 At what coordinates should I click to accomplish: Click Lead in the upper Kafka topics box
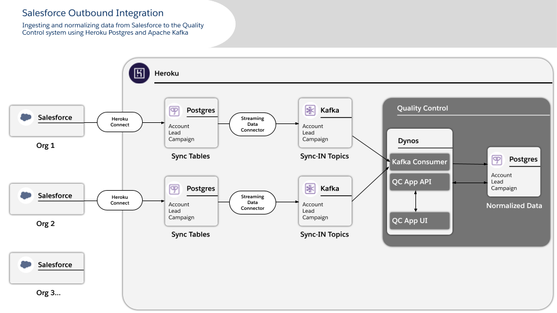[308, 133]
